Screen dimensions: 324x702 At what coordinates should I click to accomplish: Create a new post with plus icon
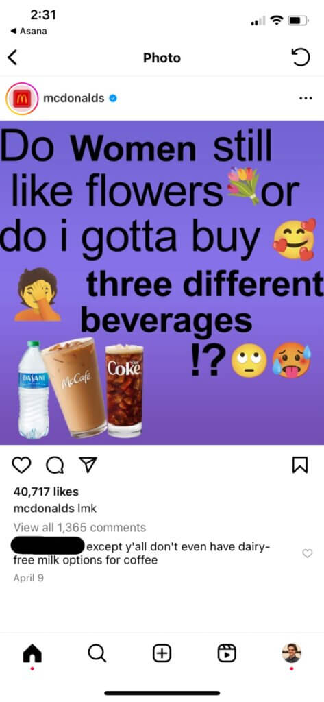point(162,653)
